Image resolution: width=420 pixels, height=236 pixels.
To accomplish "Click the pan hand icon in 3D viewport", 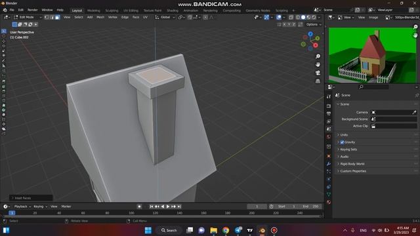I will click(x=318, y=64).
